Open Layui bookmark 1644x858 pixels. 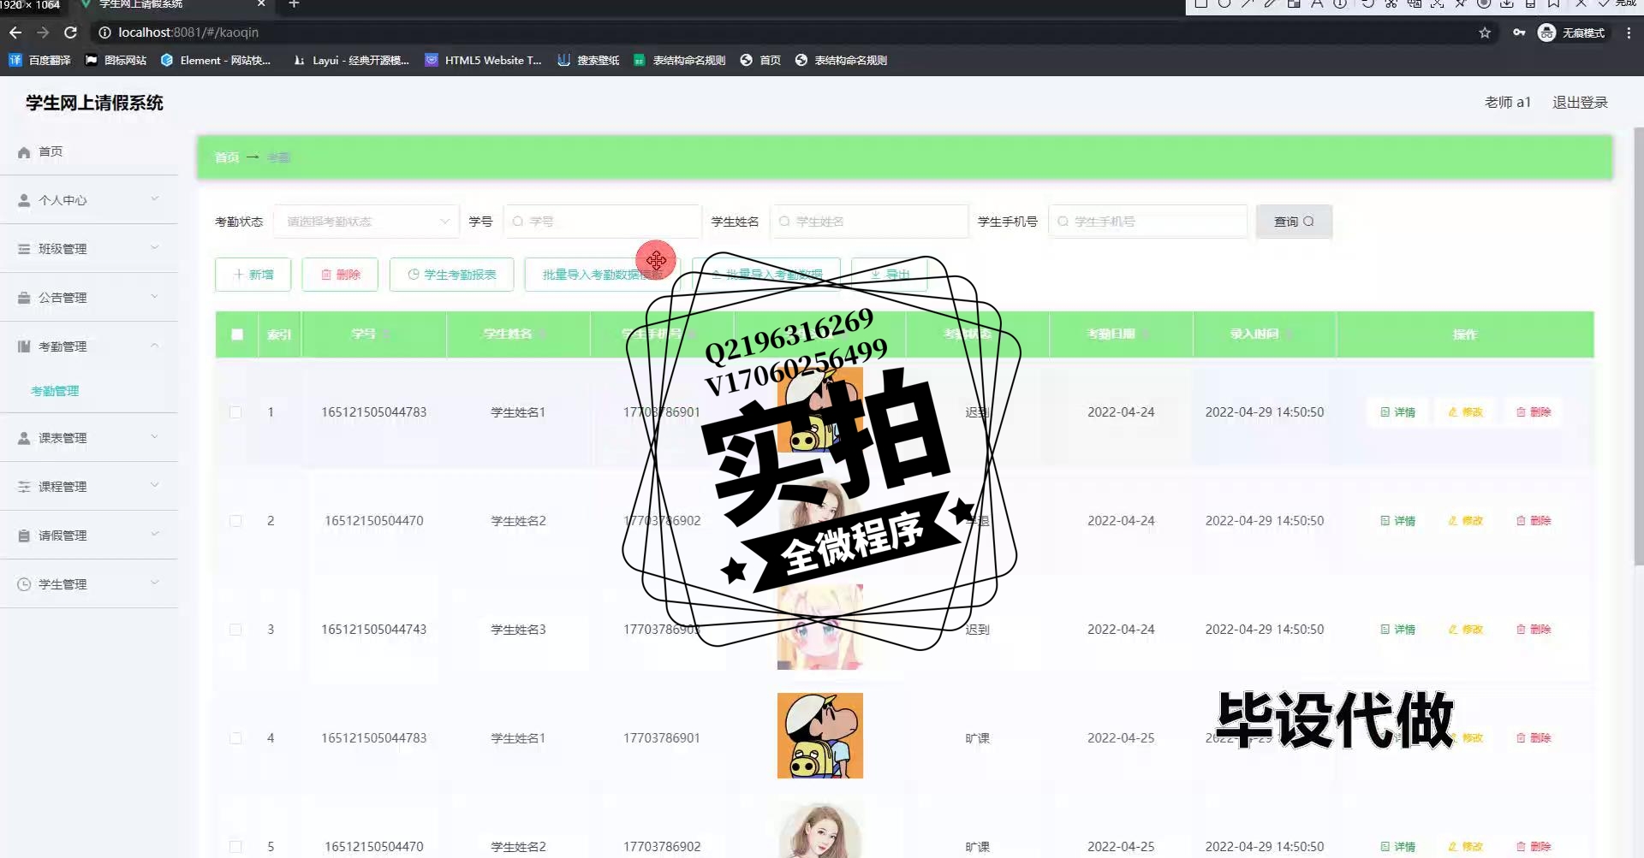pyautogui.click(x=351, y=60)
